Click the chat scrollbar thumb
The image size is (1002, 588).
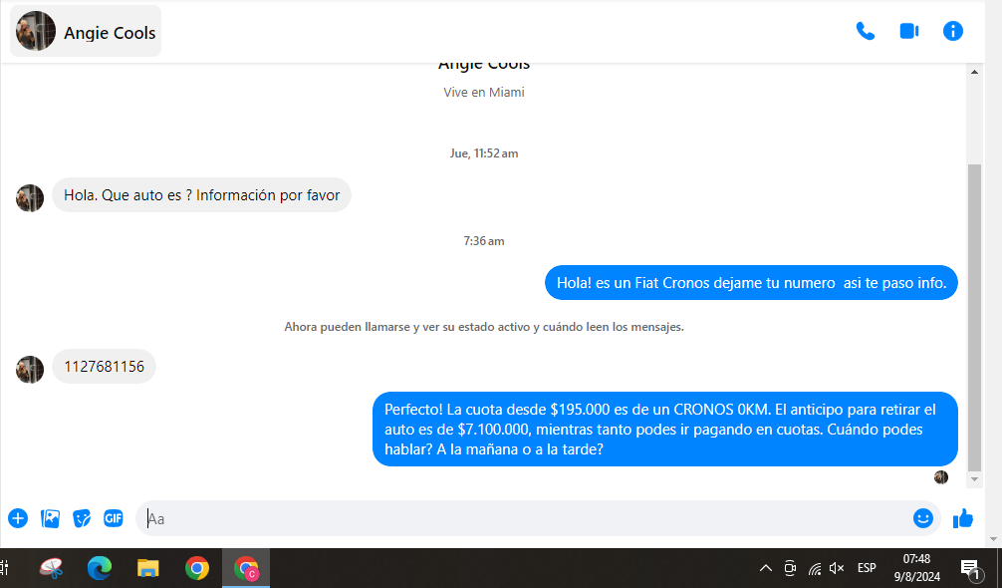click(974, 317)
